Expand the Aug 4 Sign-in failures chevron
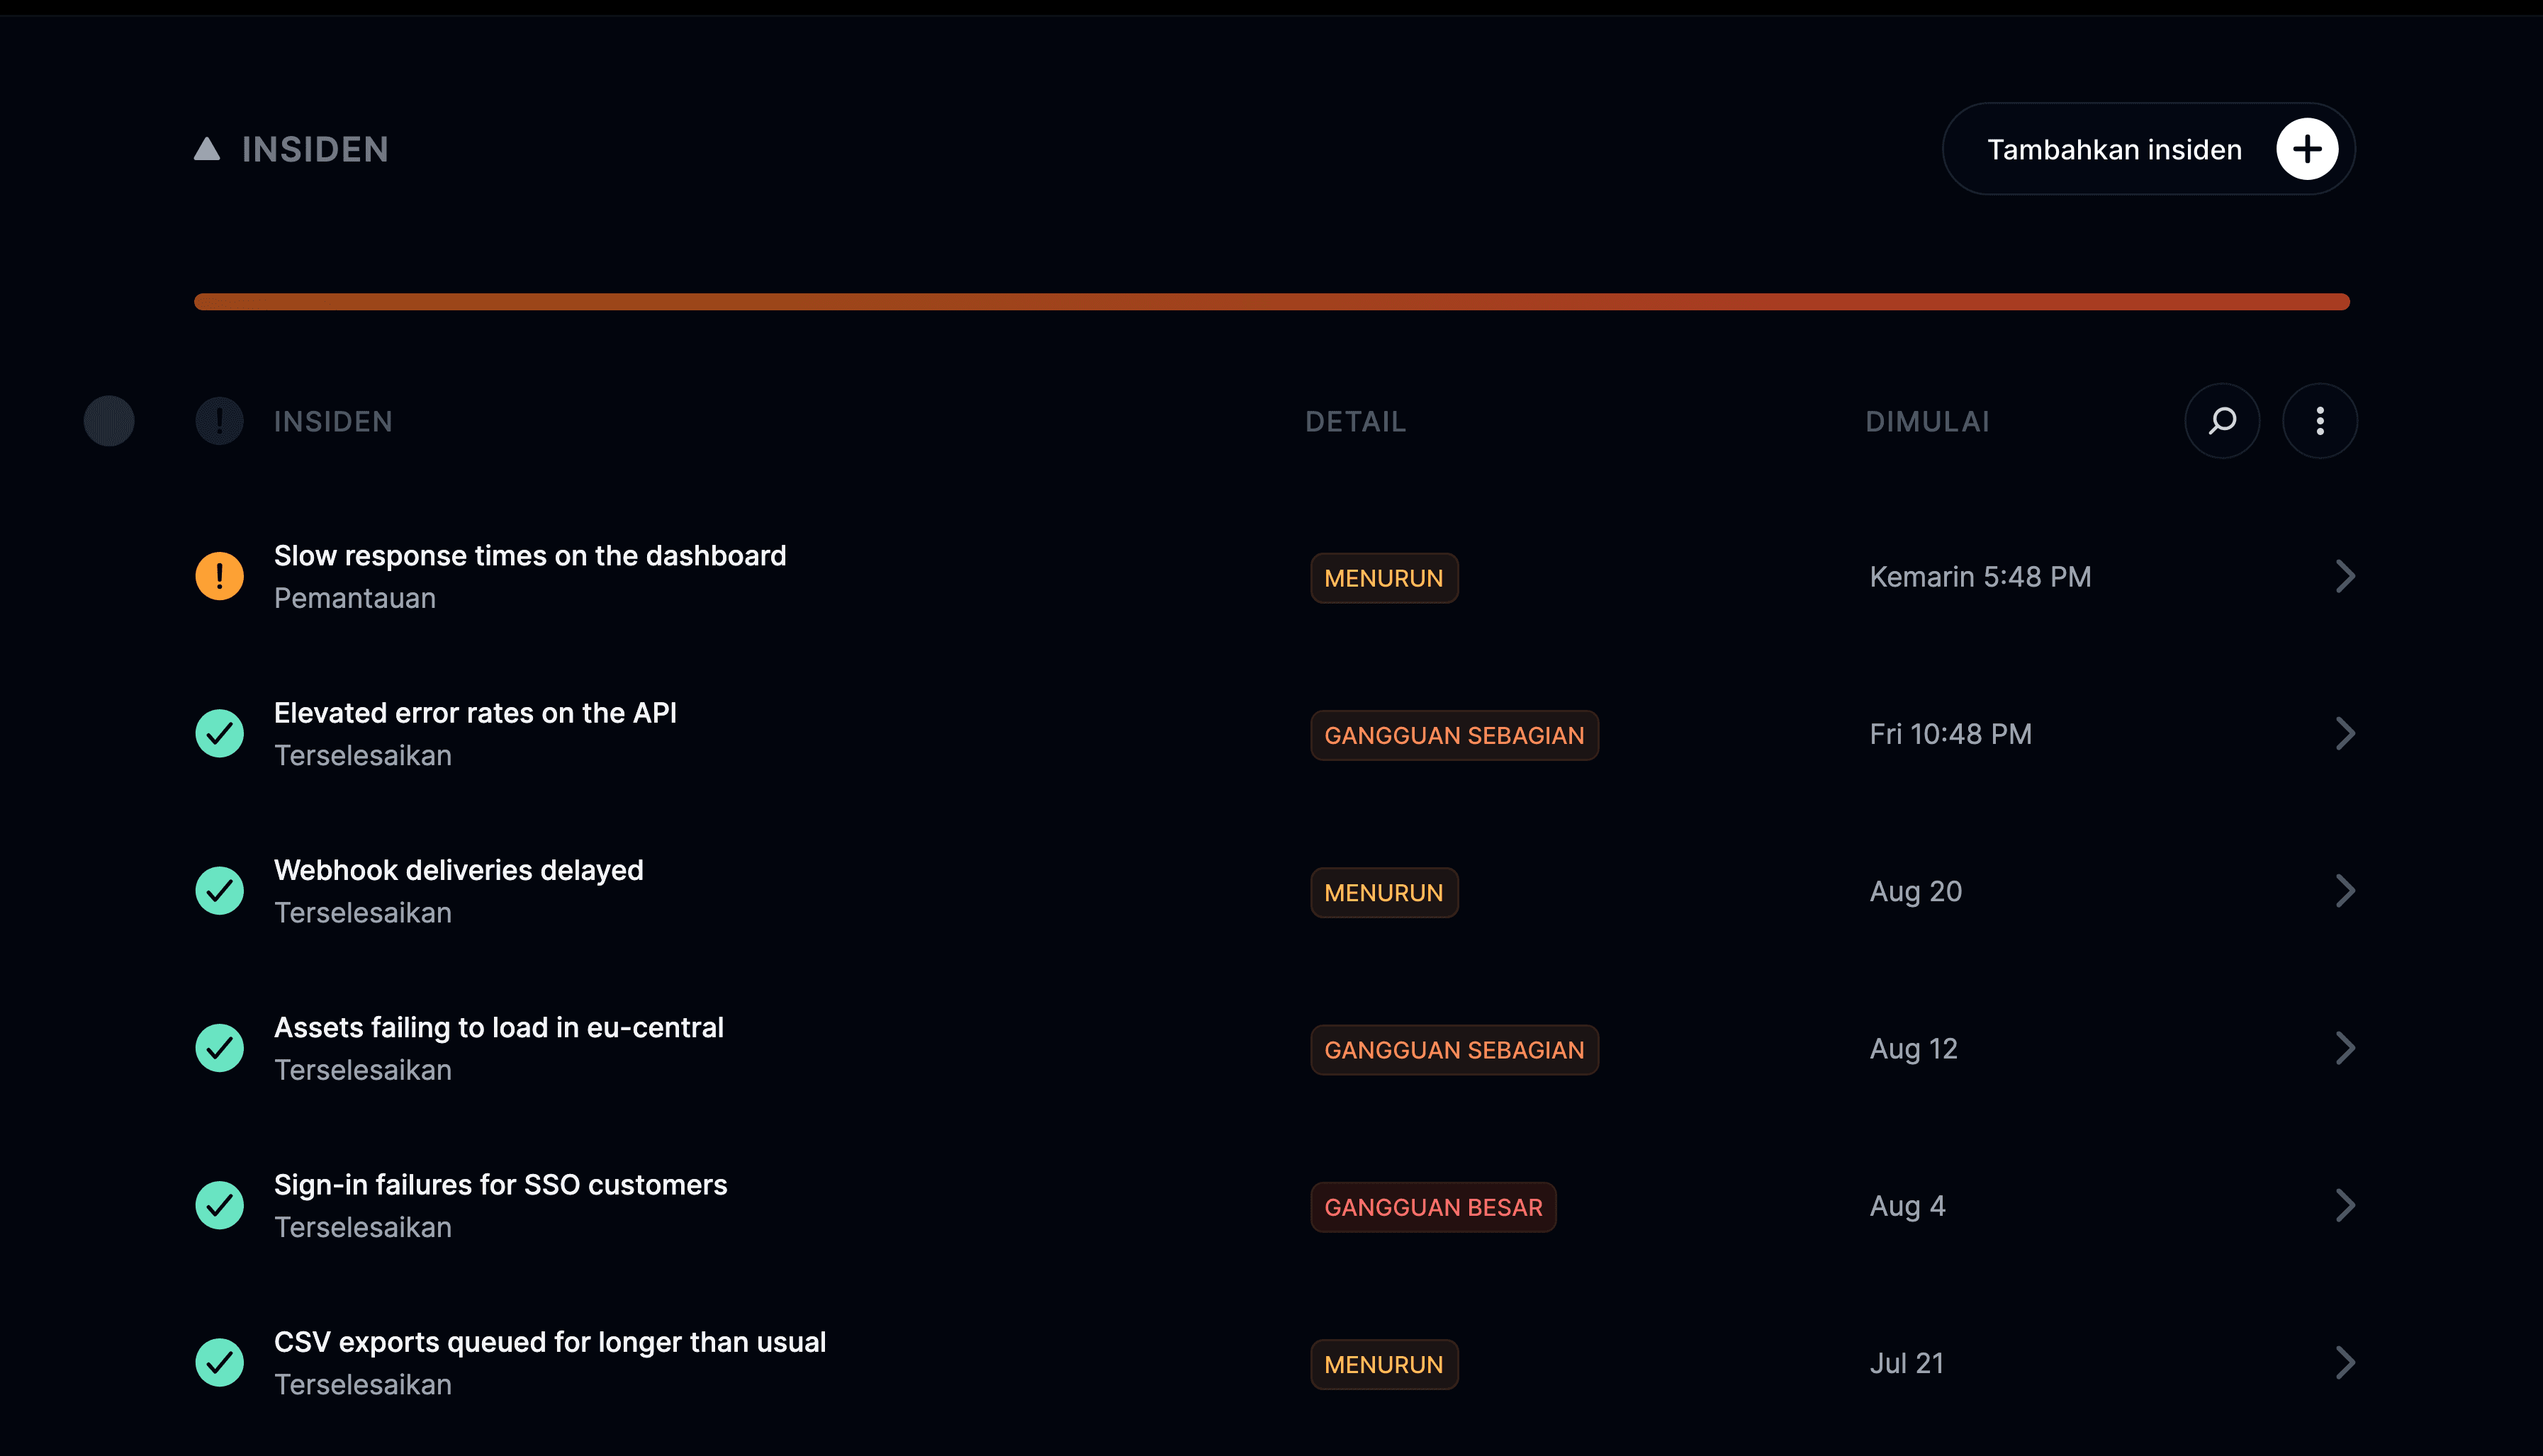The image size is (2543, 1456). [x=2344, y=1205]
